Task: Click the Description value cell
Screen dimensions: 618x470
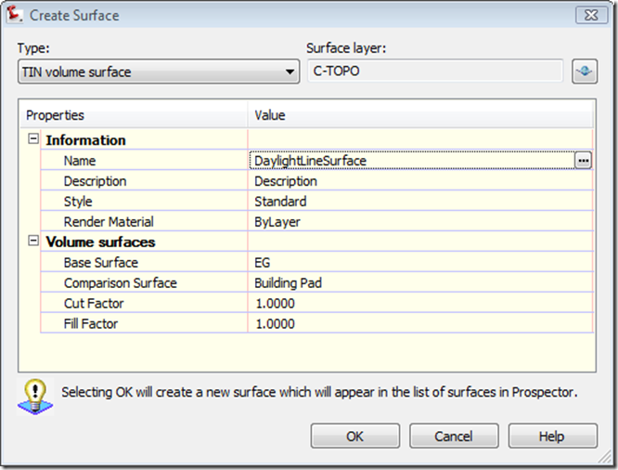Action: click(x=418, y=181)
